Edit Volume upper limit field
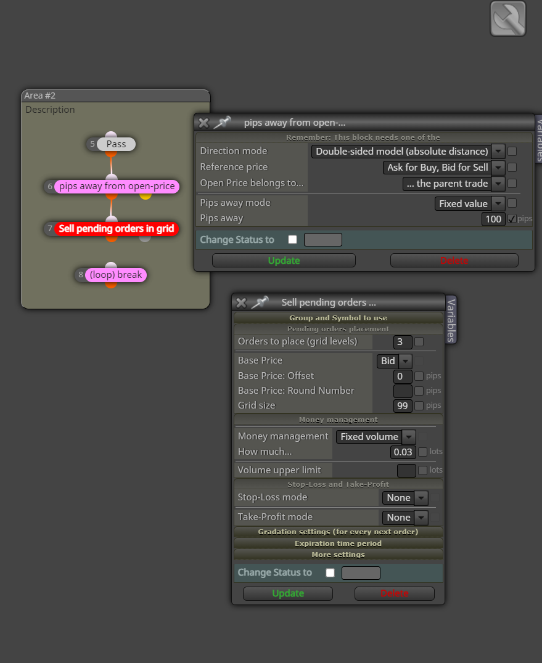The width and height of the screenshot is (542, 663). coord(406,470)
